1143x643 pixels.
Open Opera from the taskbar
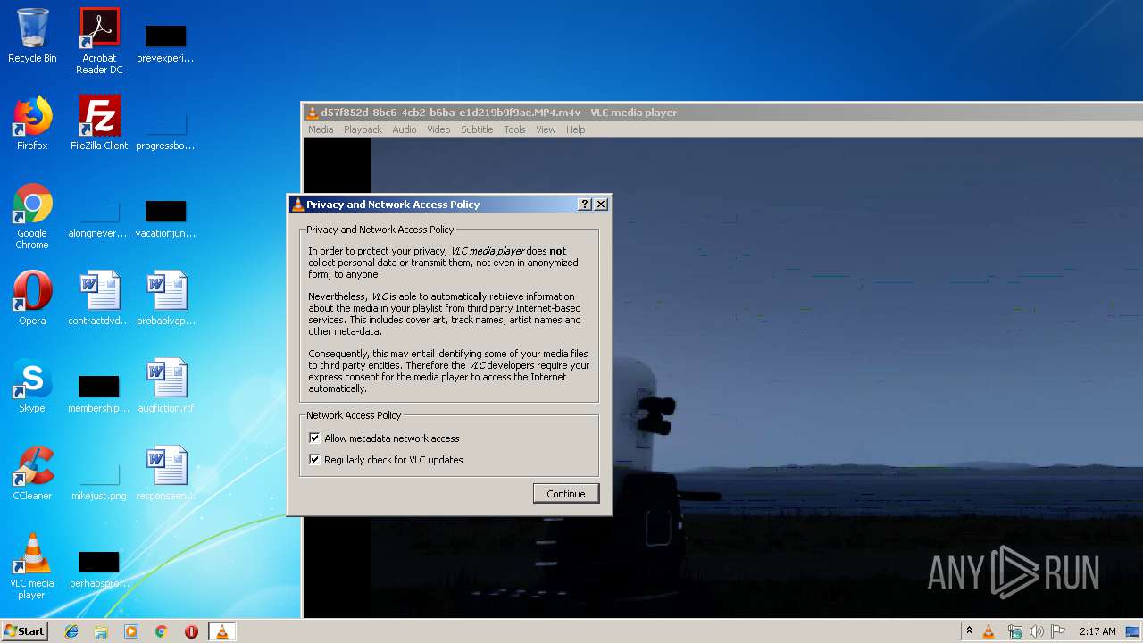(191, 631)
